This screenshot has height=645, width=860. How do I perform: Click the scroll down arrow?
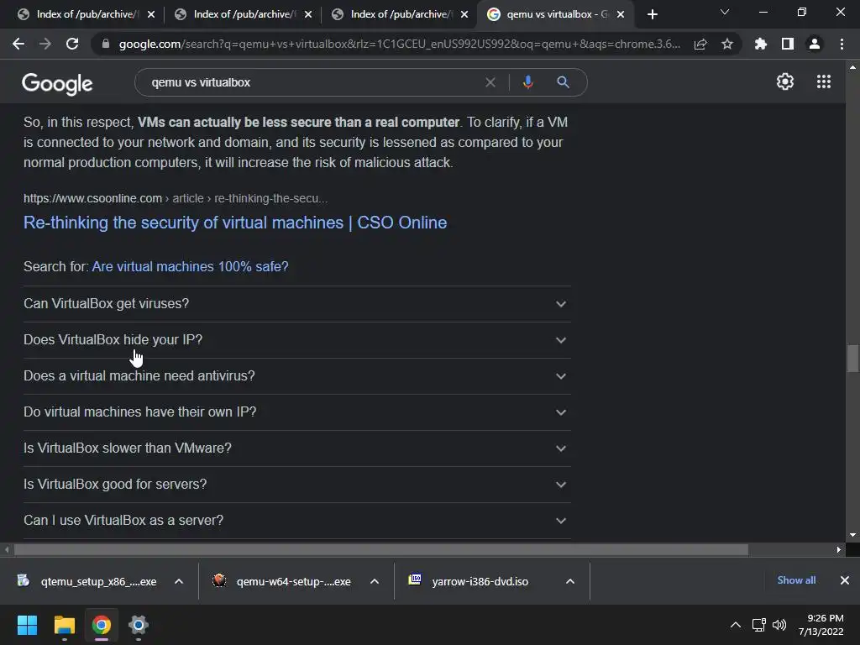(852, 535)
